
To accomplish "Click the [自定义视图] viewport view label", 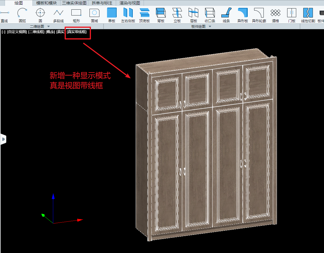I will pyautogui.click(x=17, y=32).
